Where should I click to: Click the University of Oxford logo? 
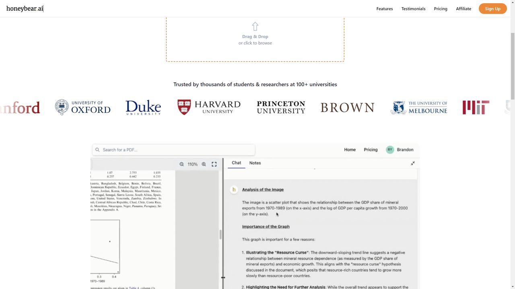point(83,107)
